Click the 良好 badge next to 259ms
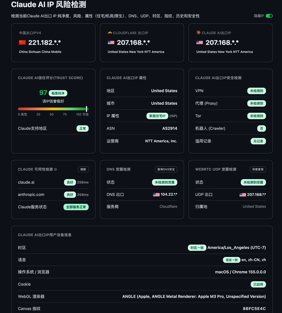Image resolution: width=282 pixels, height=313 pixels. (70, 194)
